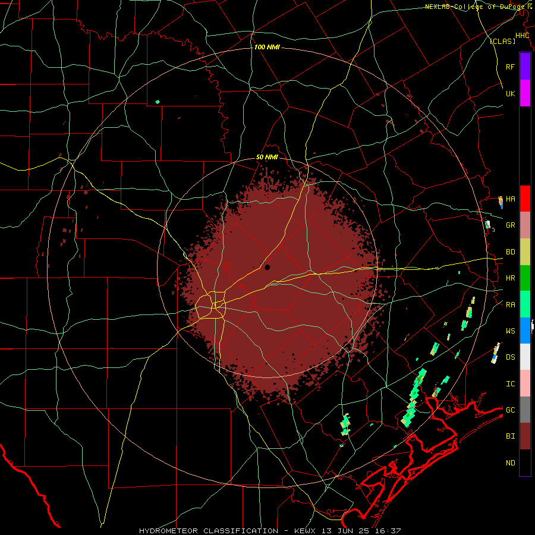Click the DS white legend swatch

tap(525, 357)
